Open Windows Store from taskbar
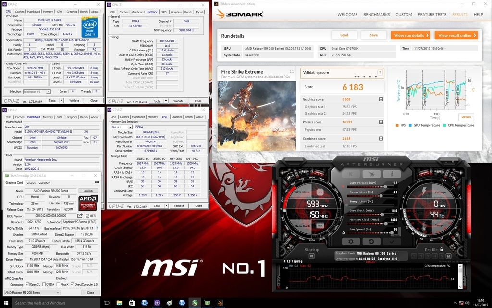 click(132, 303)
